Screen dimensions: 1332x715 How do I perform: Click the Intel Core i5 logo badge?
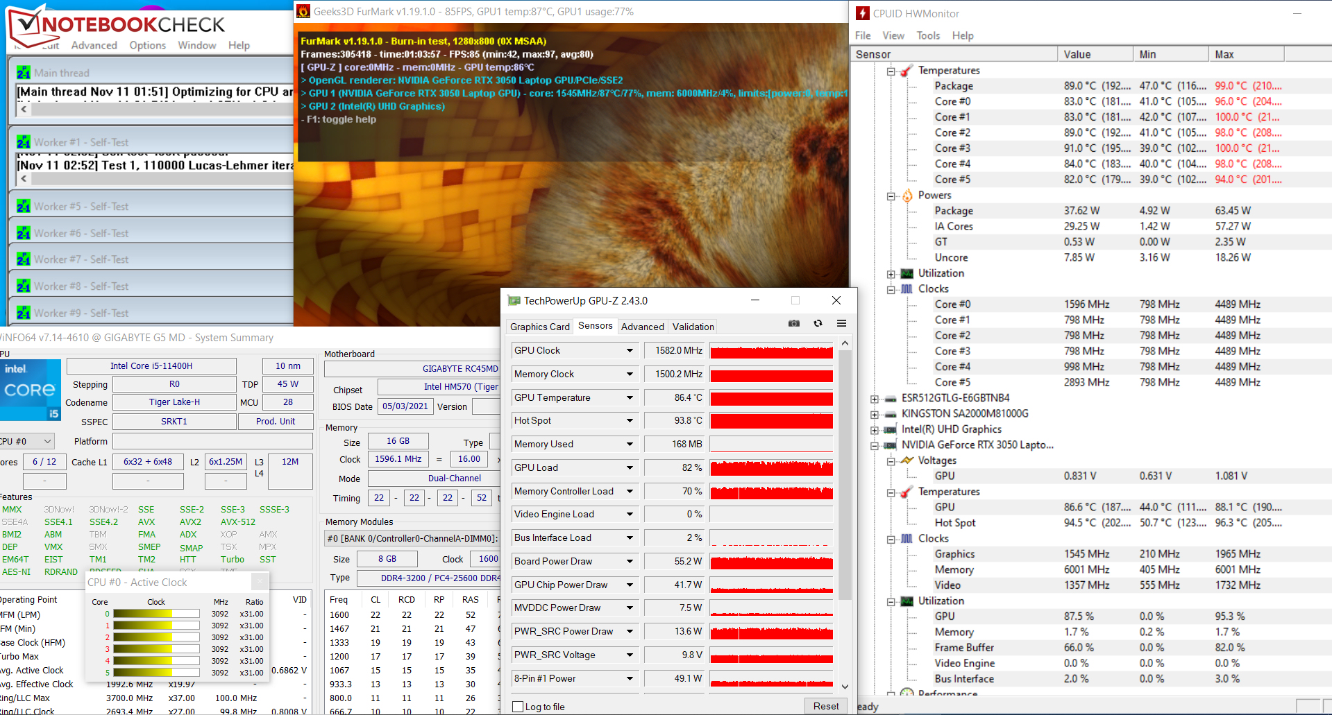click(31, 390)
